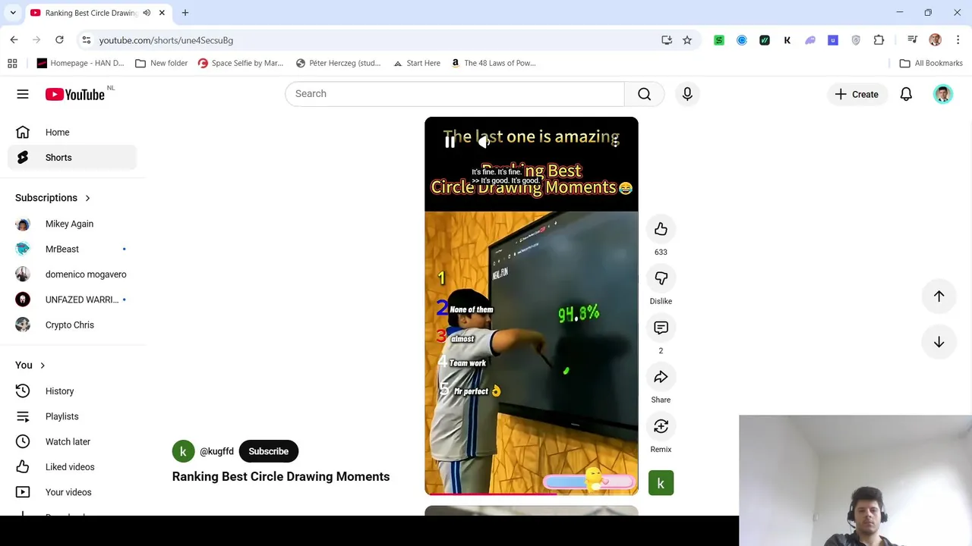Screen dimensions: 972x546
Task: Open the bookmarks bar apps grid
Action: [12, 63]
